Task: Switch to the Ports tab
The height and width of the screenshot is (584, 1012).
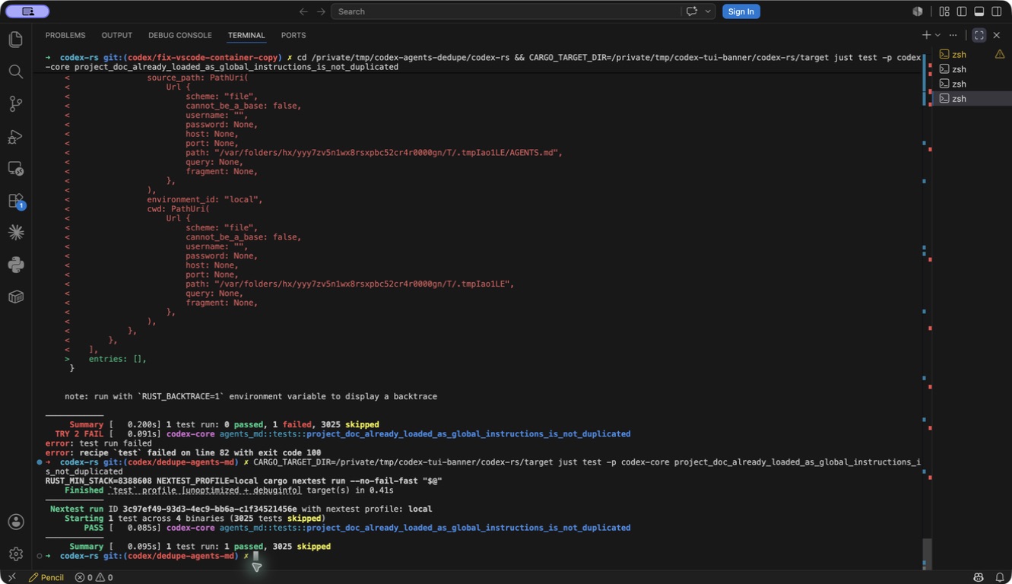Action: (x=293, y=35)
